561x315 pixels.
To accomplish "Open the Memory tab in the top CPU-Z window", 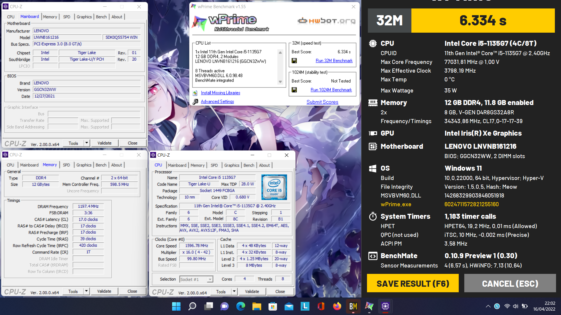I will pyautogui.click(x=50, y=17).
